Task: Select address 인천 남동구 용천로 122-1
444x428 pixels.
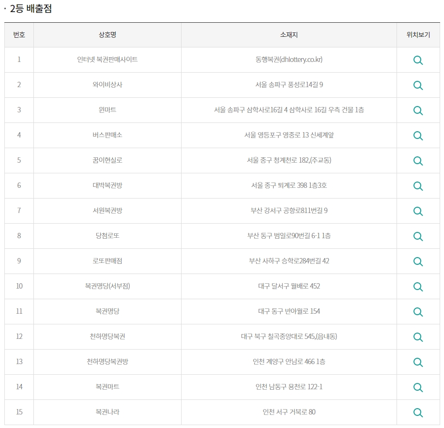Action: tap(289, 387)
